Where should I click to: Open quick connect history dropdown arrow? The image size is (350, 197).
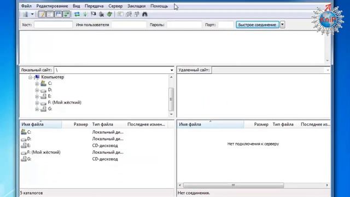[x=282, y=25]
